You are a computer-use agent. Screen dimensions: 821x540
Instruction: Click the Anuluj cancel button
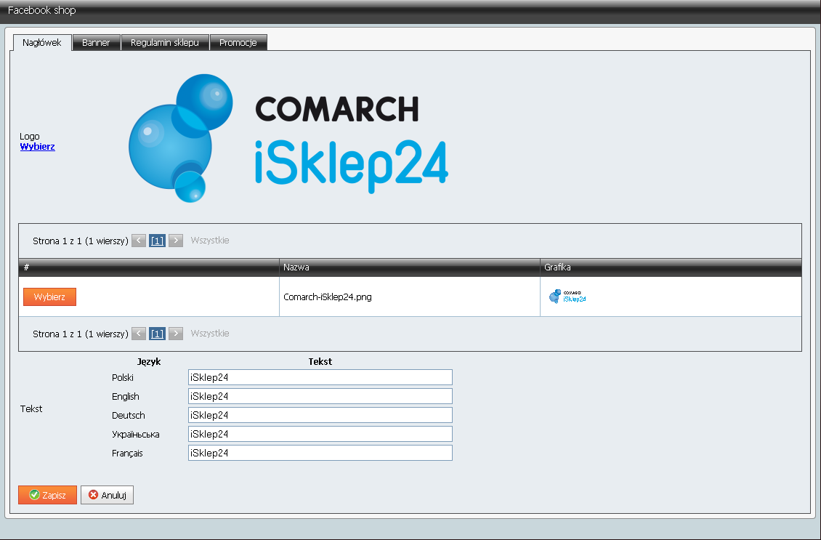click(x=108, y=495)
